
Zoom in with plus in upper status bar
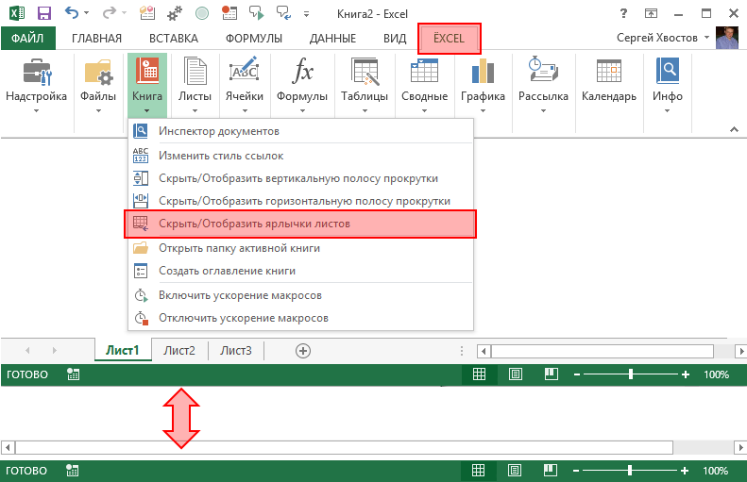685,374
